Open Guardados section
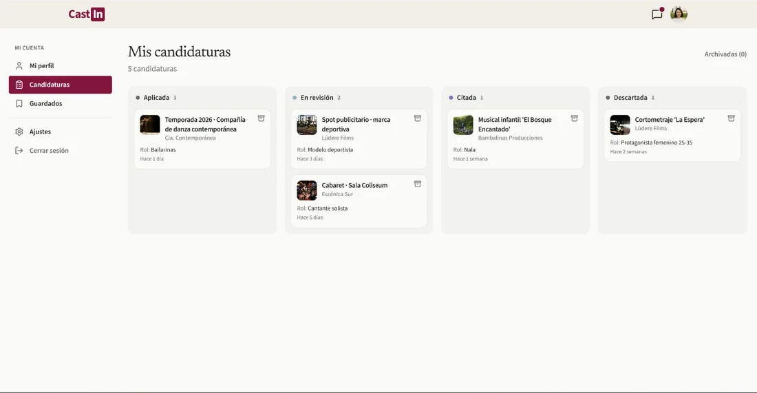Screen dimensions: 757x393 coord(61,103)
